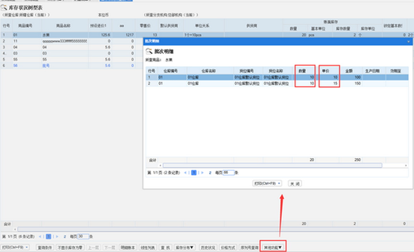Open main 打印(Ctrl+F9) dropdown at bottom left
The image size is (414, 252).
click(15, 247)
